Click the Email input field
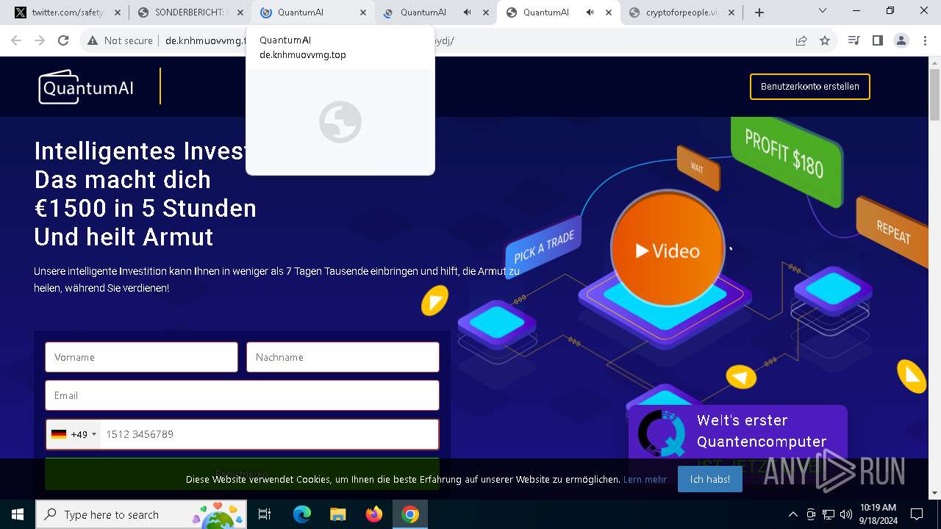941x529 pixels. [x=242, y=395]
